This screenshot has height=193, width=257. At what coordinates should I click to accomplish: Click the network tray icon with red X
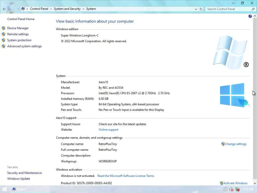(237, 189)
